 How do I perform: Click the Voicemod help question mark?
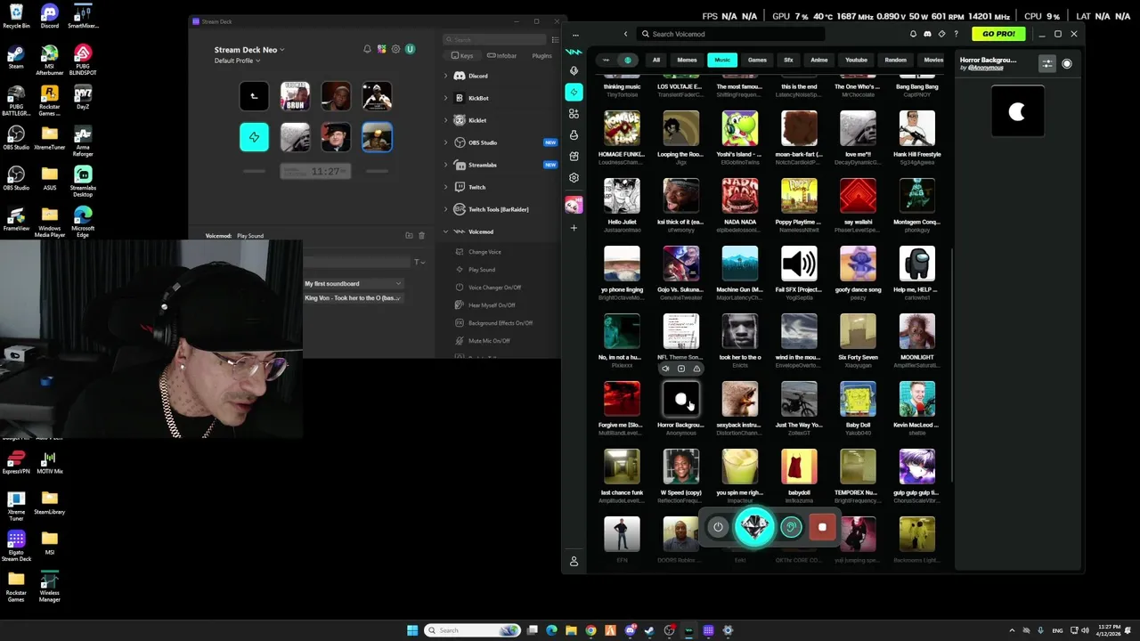click(956, 34)
